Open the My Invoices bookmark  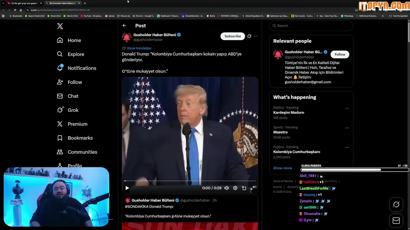tap(302, 16)
